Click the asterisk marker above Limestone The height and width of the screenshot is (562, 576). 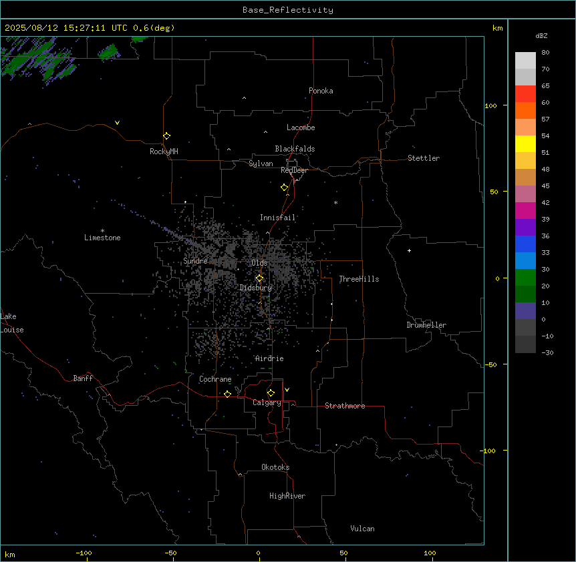coord(102,231)
